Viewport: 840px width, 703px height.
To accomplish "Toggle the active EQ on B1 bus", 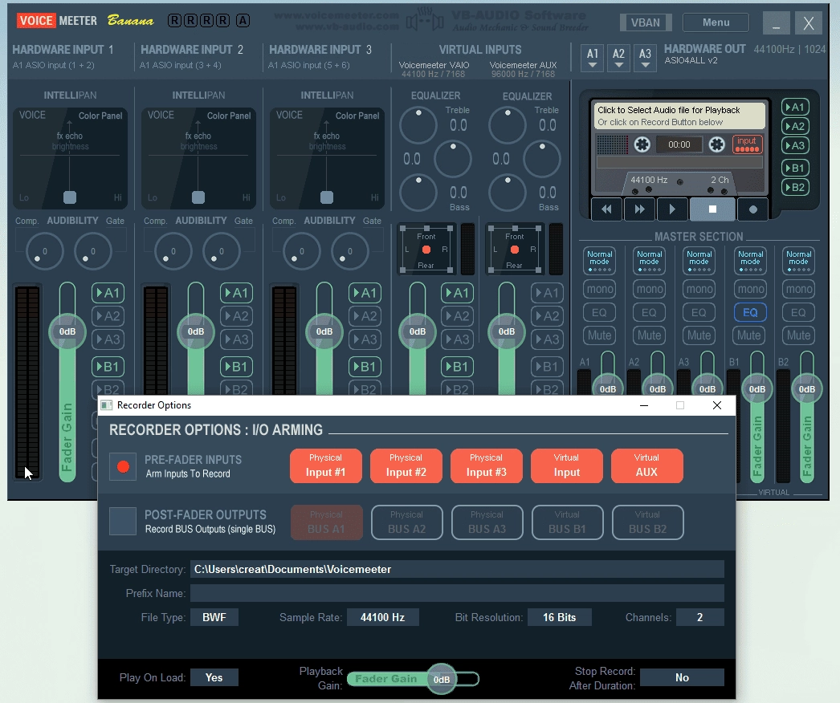I will point(750,312).
